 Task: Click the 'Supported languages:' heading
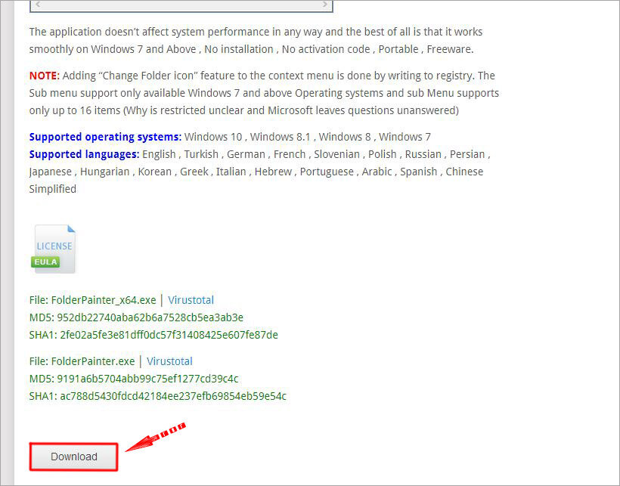84,154
